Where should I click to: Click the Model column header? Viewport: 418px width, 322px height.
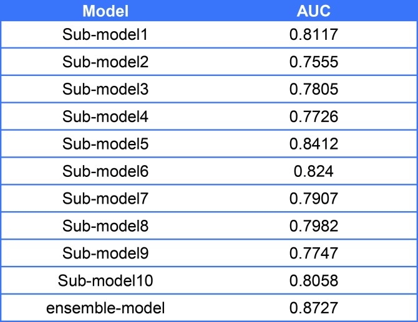(x=105, y=10)
